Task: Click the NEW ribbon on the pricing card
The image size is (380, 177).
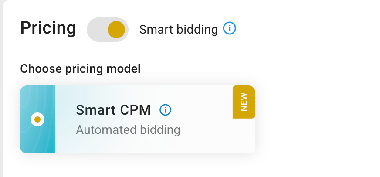Action: click(244, 102)
